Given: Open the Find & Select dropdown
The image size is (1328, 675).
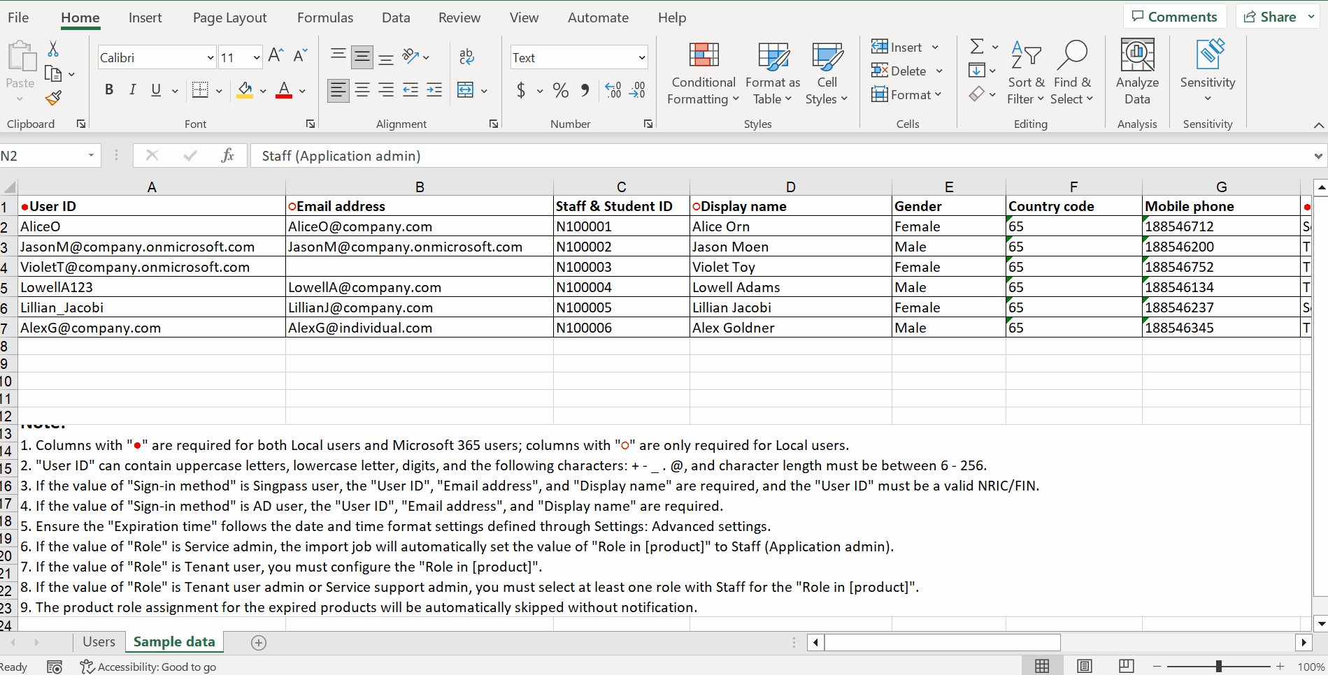Looking at the screenshot, I should [1072, 73].
